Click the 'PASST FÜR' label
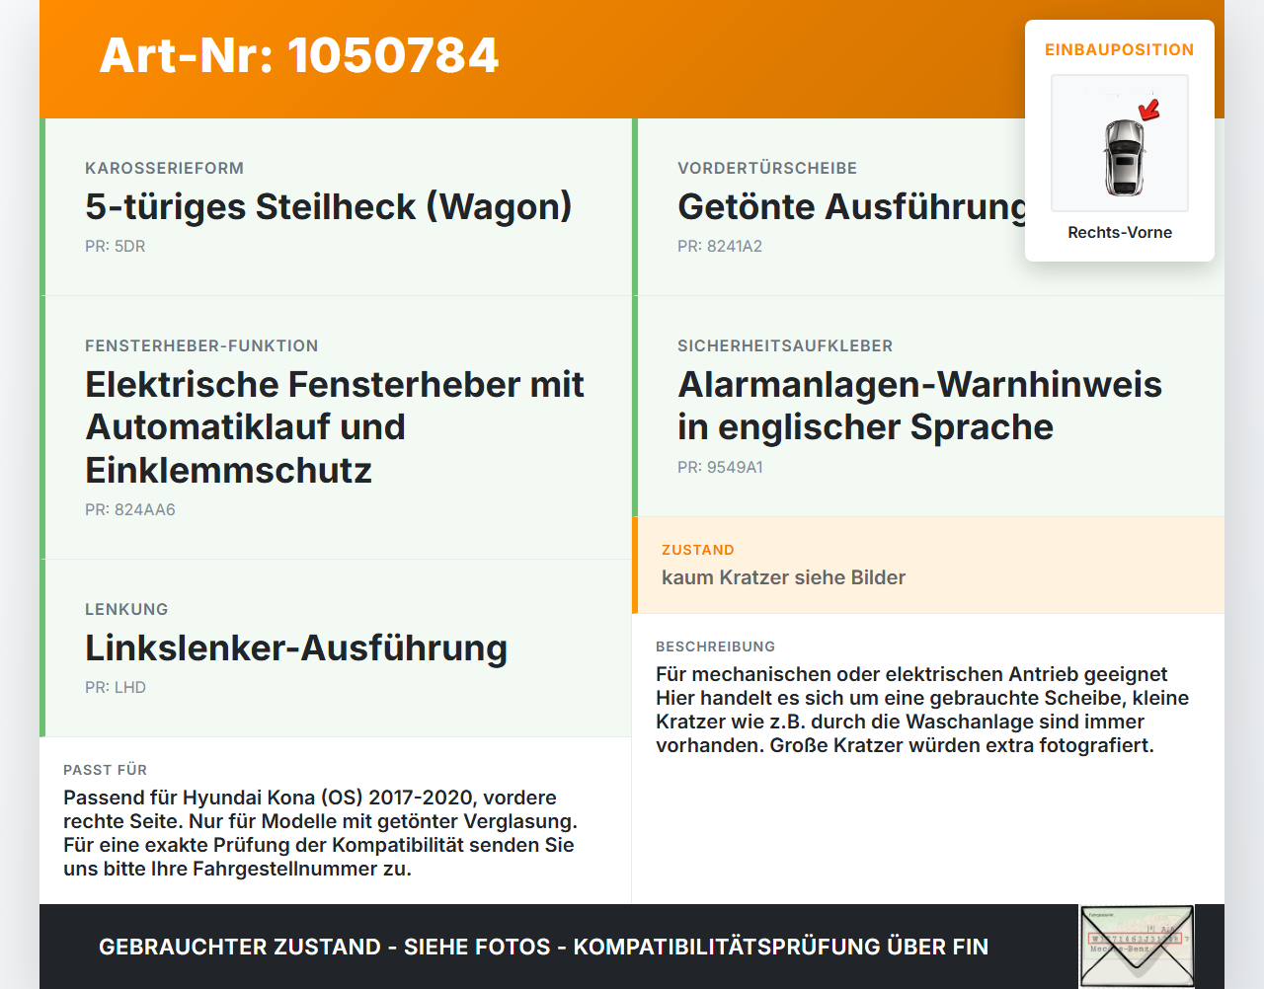This screenshot has height=989, width=1264. (105, 770)
